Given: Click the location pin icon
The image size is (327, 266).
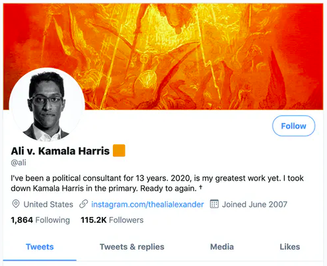Looking at the screenshot, I should [16, 204].
